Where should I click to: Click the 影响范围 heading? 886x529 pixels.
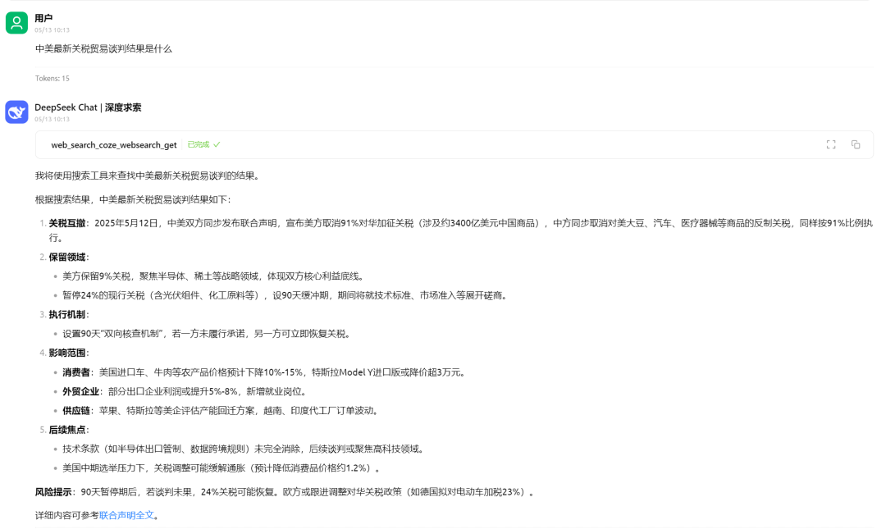66,353
